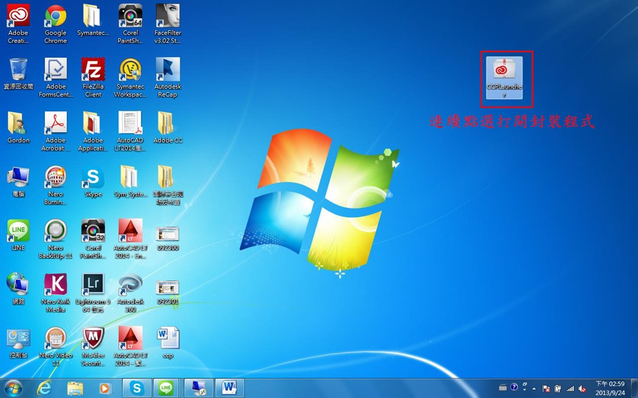Open the muted volume tray icon
Viewport: 638px width, 398px height.
(x=583, y=389)
